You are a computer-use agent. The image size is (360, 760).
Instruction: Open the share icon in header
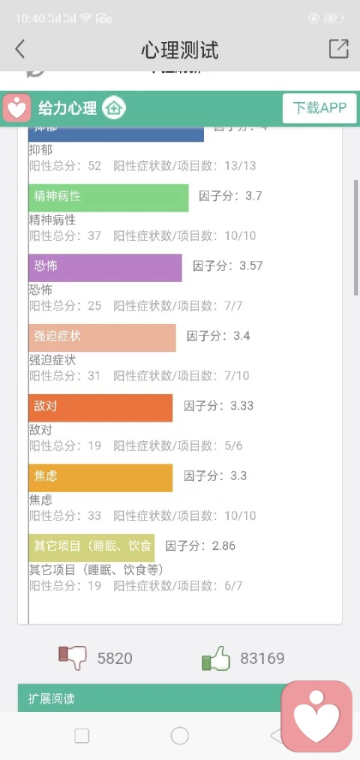(x=339, y=49)
